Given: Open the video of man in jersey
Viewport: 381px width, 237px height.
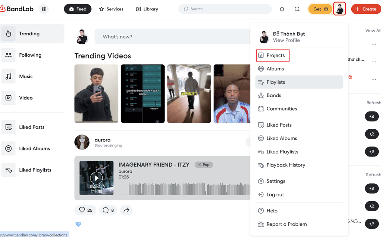Looking at the screenshot, I should pyautogui.click(x=232, y=94).
